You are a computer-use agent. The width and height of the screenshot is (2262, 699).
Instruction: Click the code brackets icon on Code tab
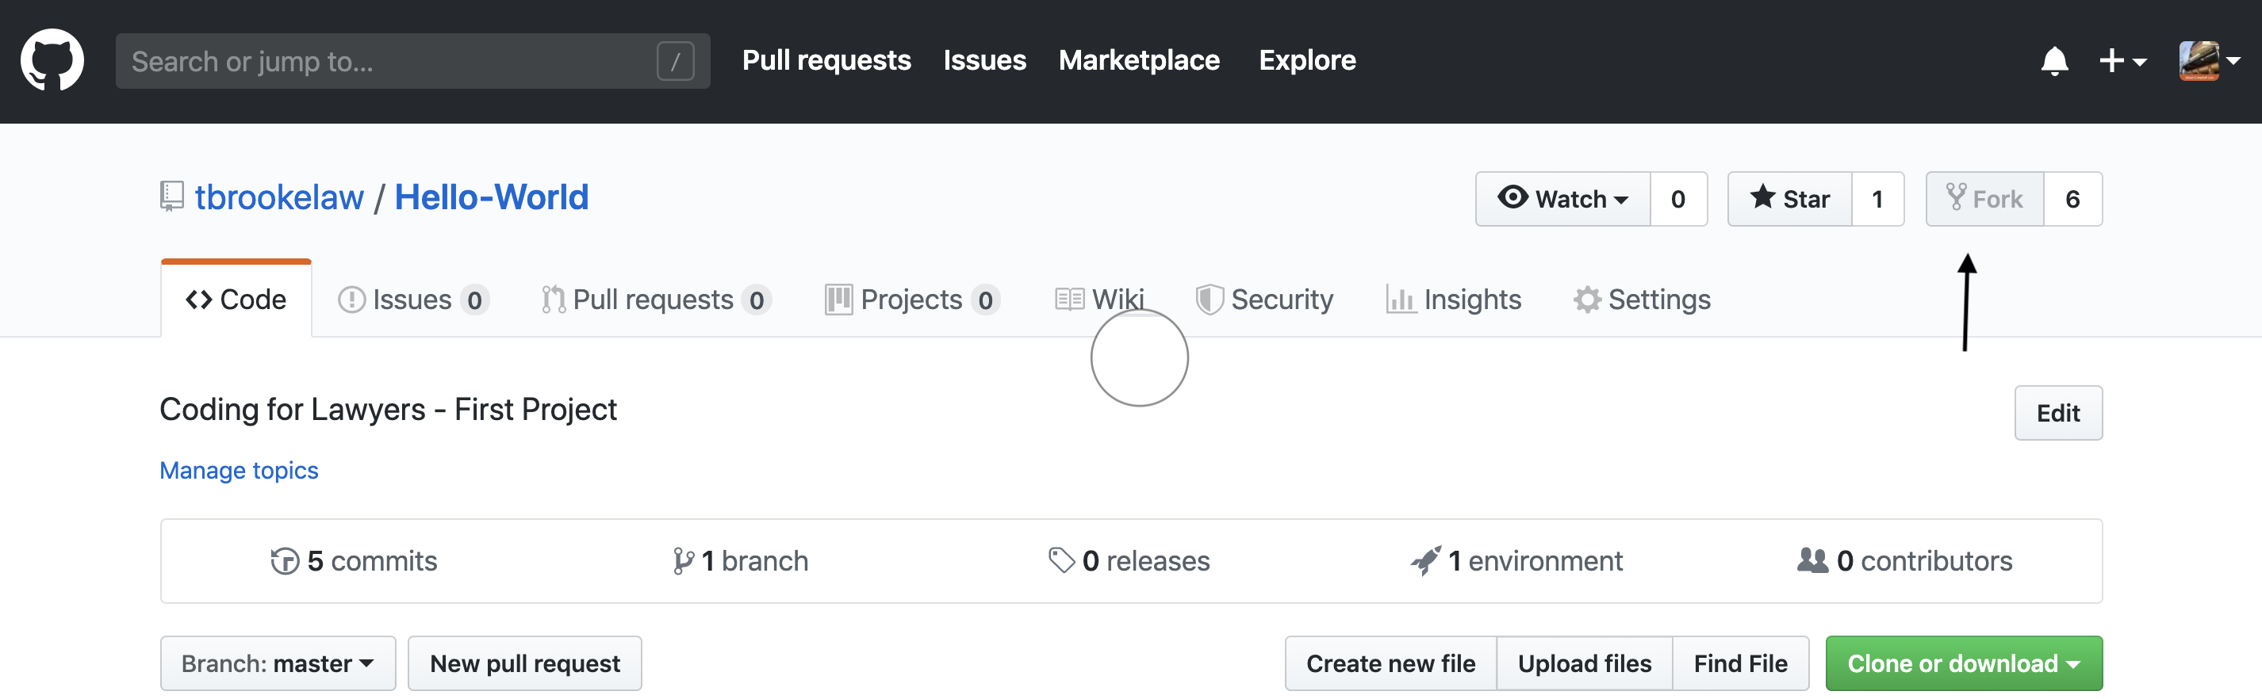(199, 300)
